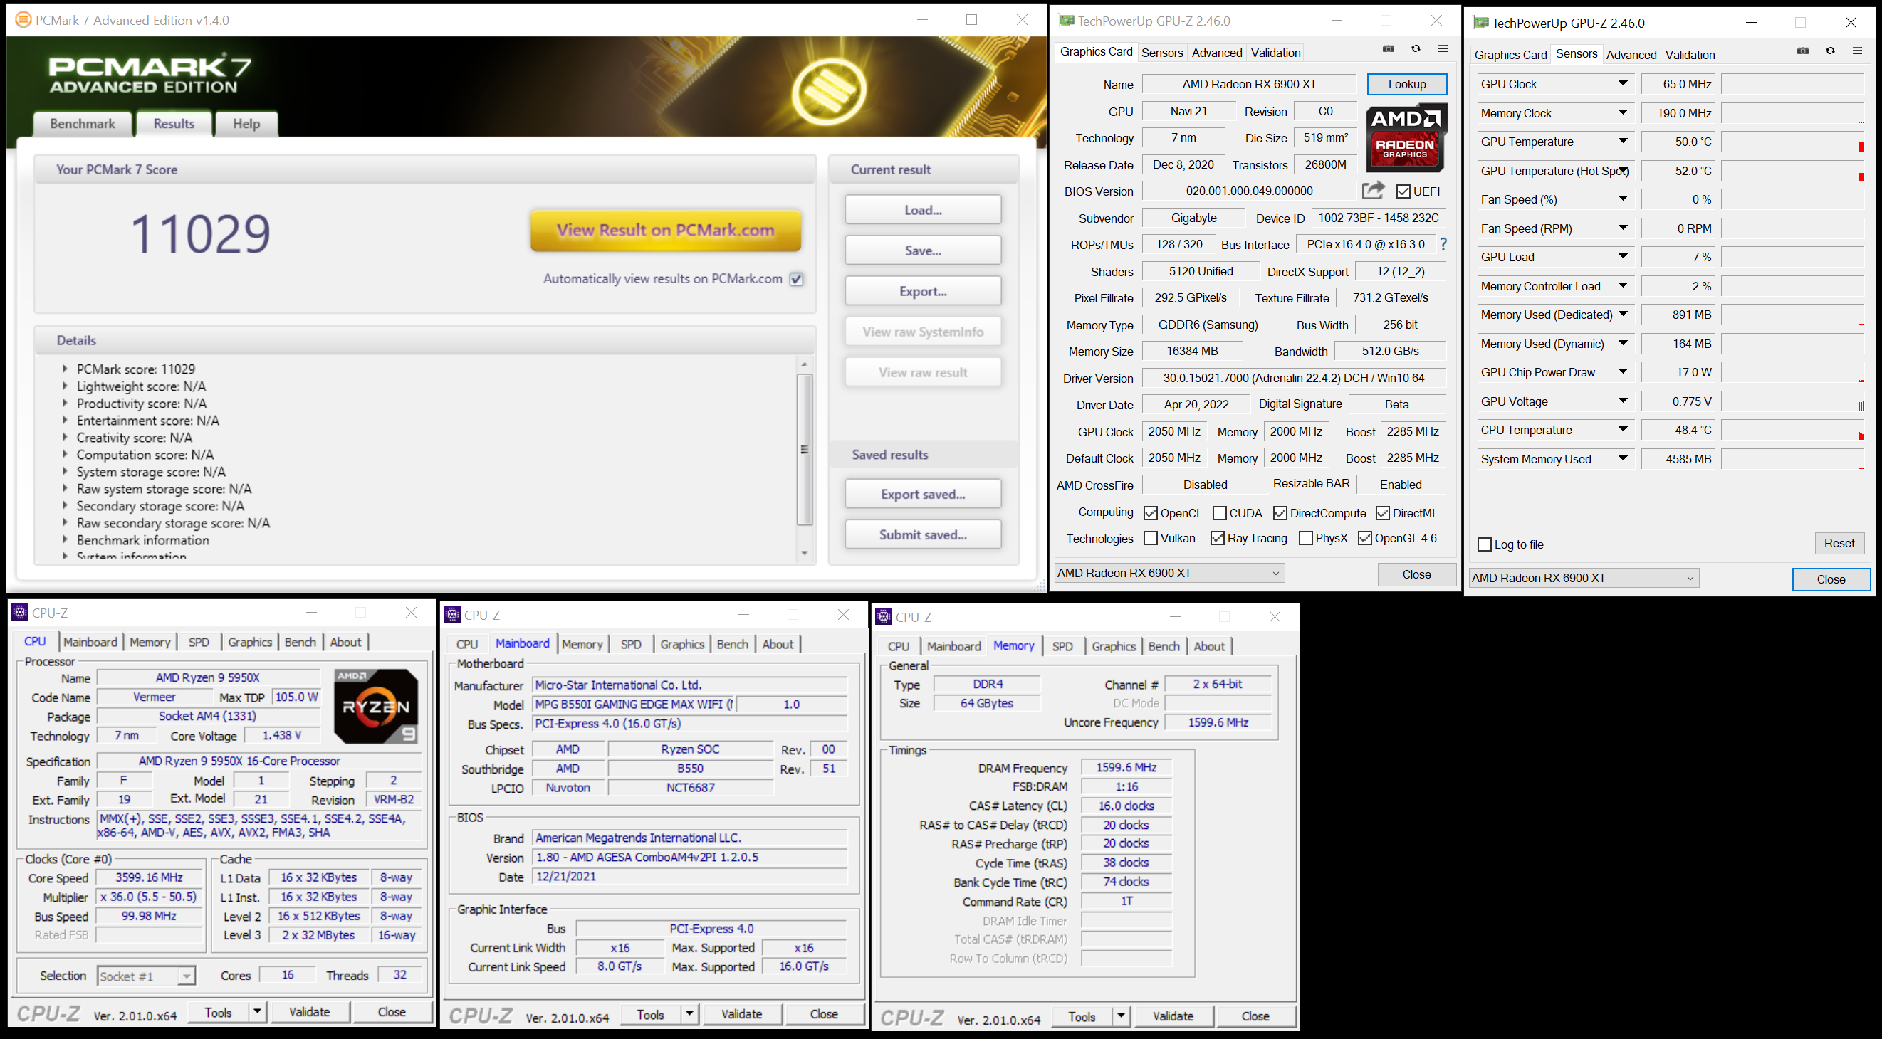This screenshot has height=1039, width=1882.
Task: Open the GPU Clock sensor dropdown
Action: (x=1623, y=83)
